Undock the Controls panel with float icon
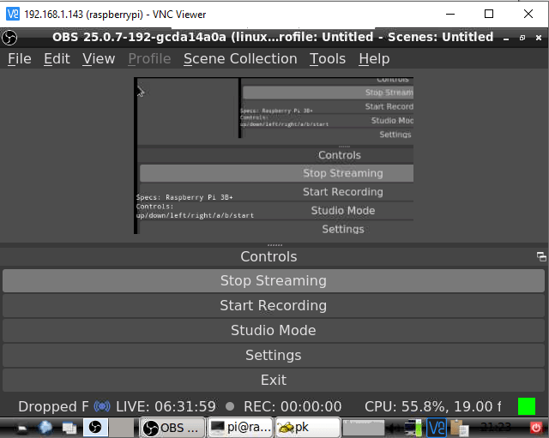Image resolution: width=549 pixels, height=438 pixels. tap(541, 256)
